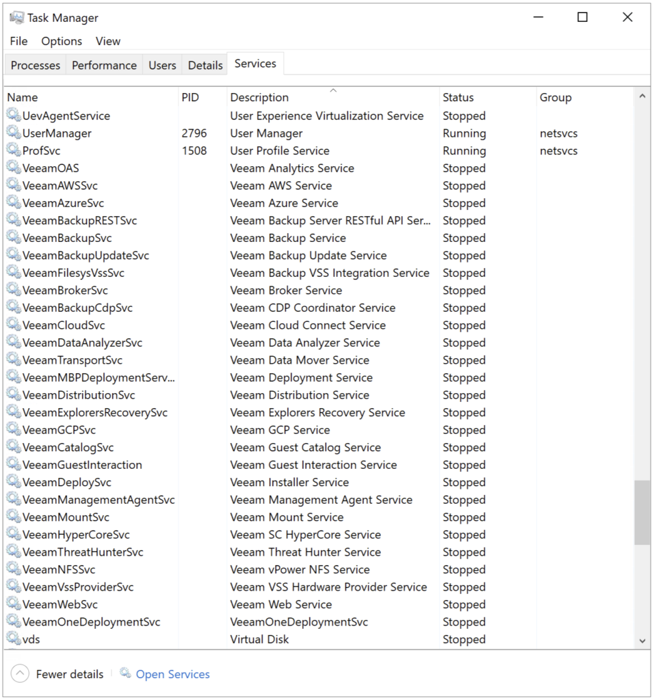Select the VeeamGCPSvc service icon
This screenshot has width=654, height=700.
click(14, 429)
